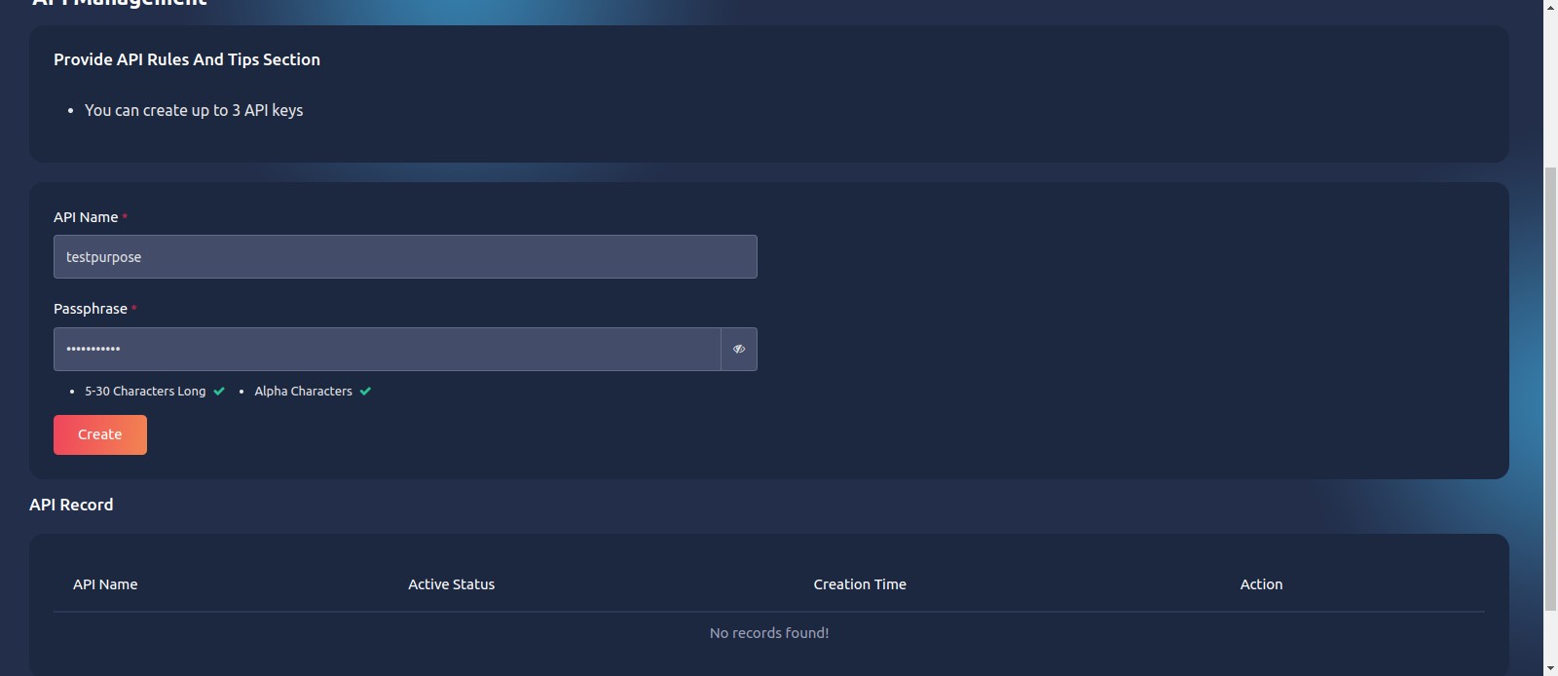Click the Passphrase field label
Screen dimensions: 1558x676
(91, 309)
